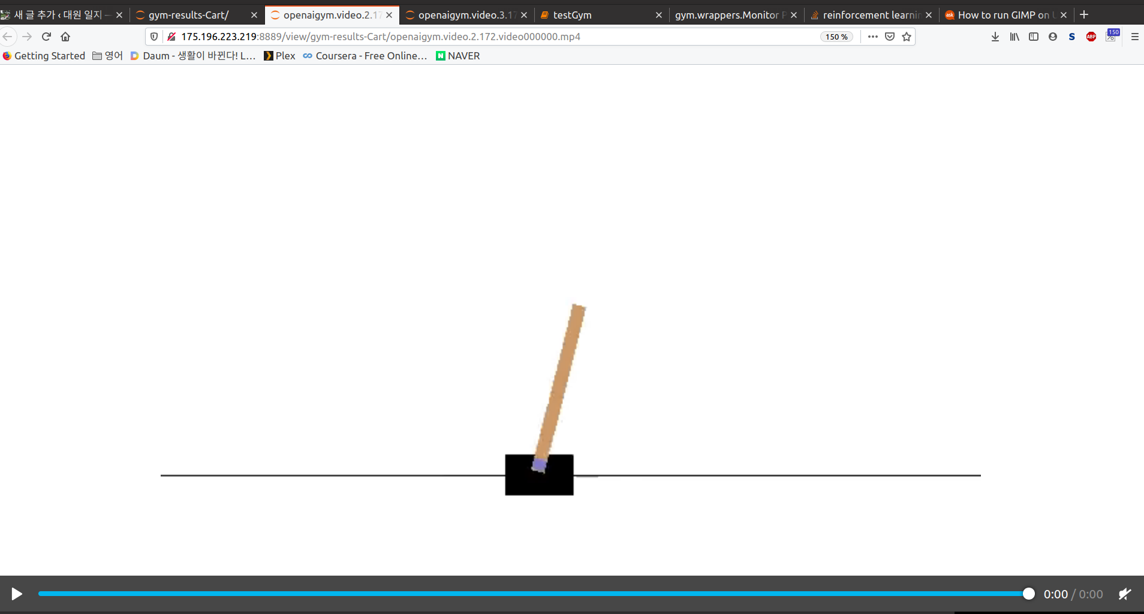This screenshot has height=614, width=1144.
Task: Open the library icon in toolbar
Action: tap(1014, 37)
